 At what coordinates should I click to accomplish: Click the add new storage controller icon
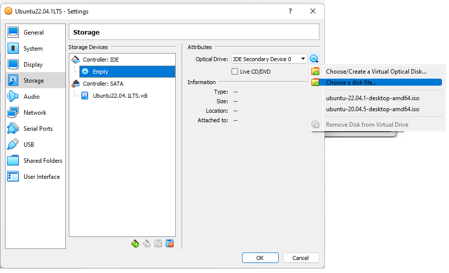135,243
